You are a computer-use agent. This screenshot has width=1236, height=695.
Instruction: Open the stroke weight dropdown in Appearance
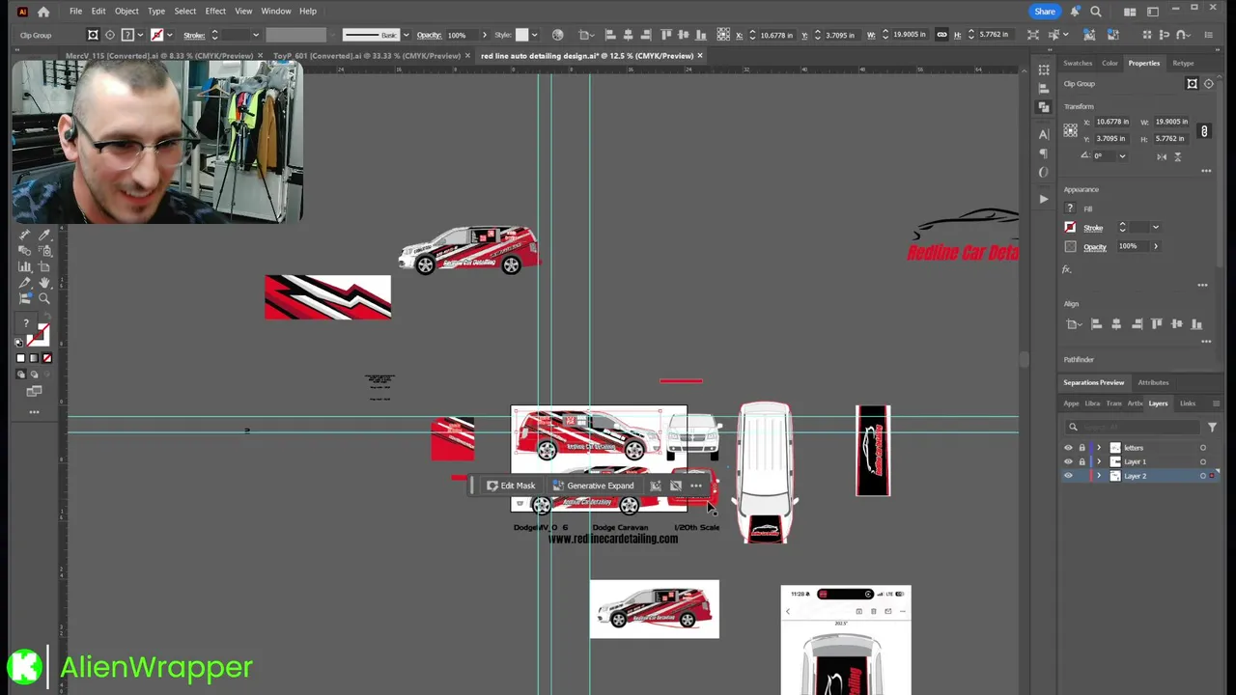pos(1155,228)
